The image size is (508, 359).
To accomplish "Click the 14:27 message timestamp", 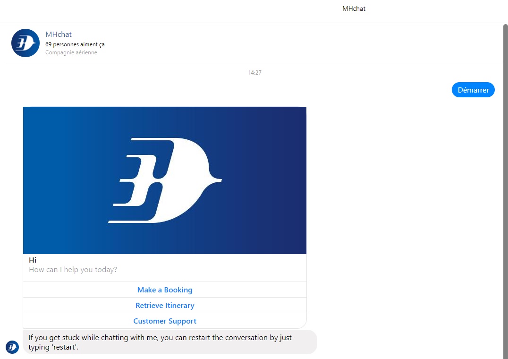I will tap(255, 73).
